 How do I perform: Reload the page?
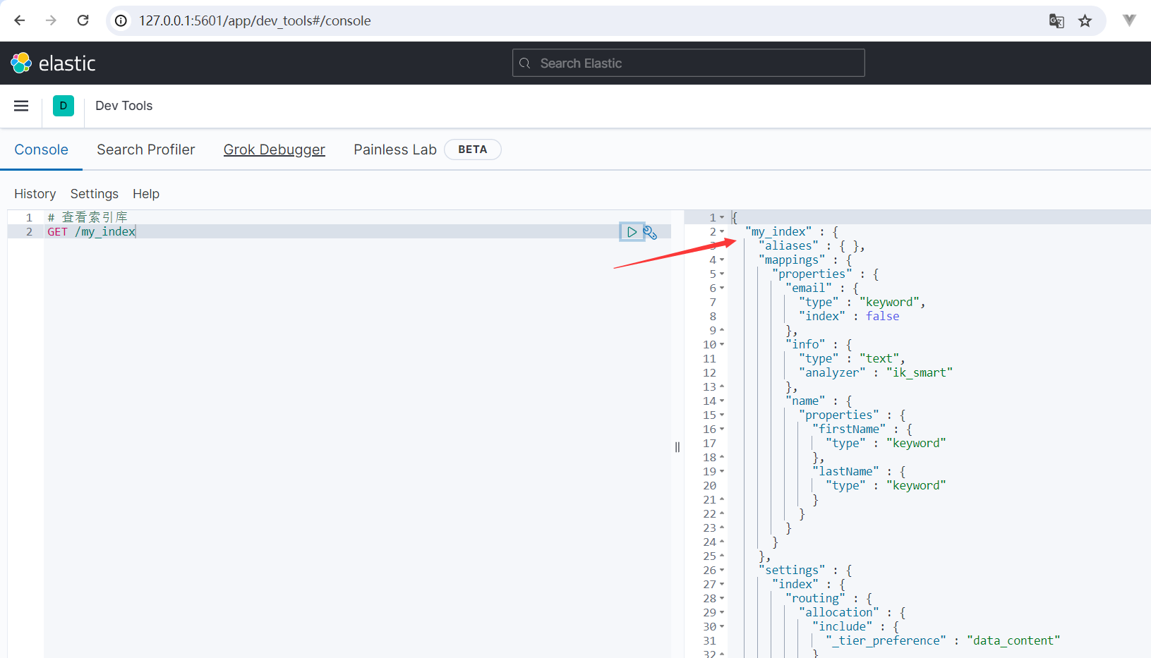pyautogui.click(x=83, y=20)
